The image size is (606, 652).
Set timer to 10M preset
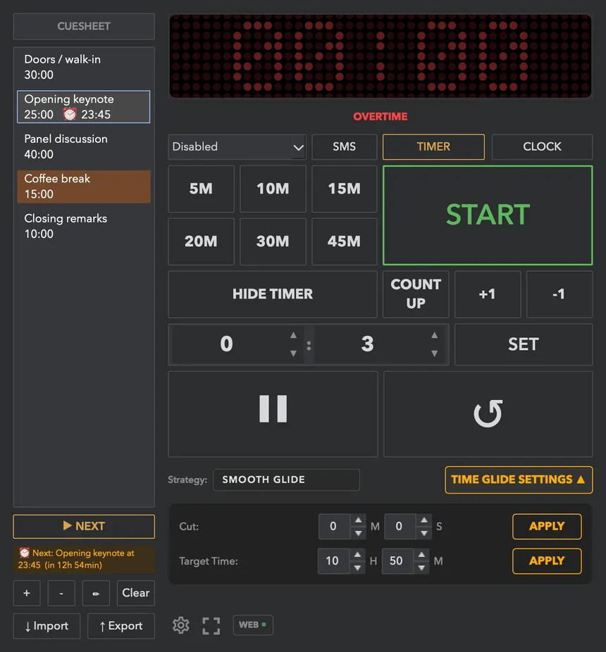pyautogui.click(x=273, y=189)
